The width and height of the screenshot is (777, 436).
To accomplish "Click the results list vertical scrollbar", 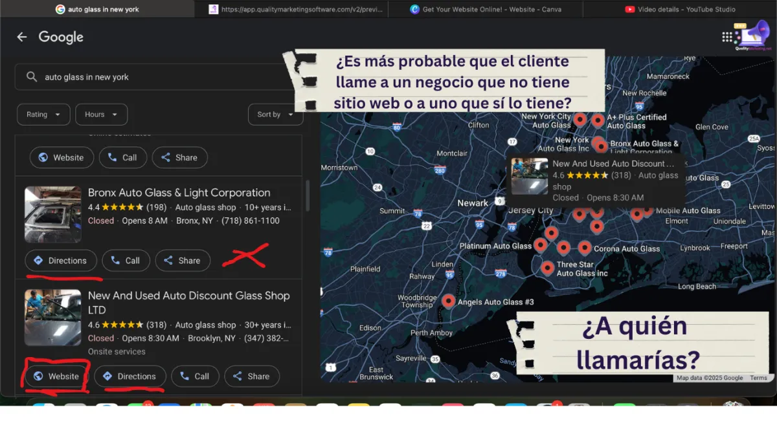I will [x=308, y=195].
